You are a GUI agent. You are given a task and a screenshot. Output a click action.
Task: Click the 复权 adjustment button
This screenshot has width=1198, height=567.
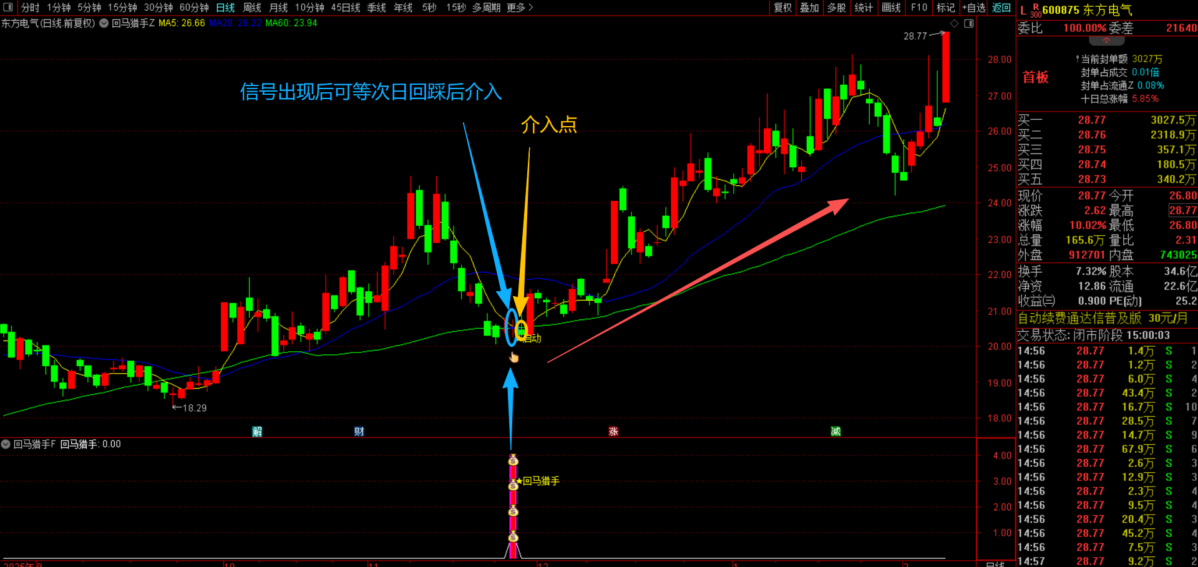782,7
